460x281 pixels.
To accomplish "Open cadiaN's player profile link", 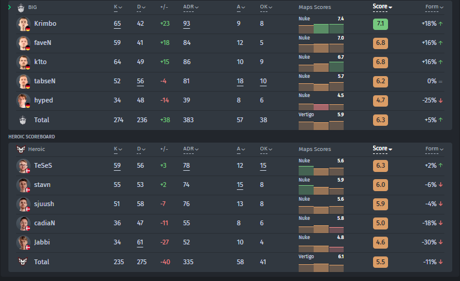I will point(44,223).
